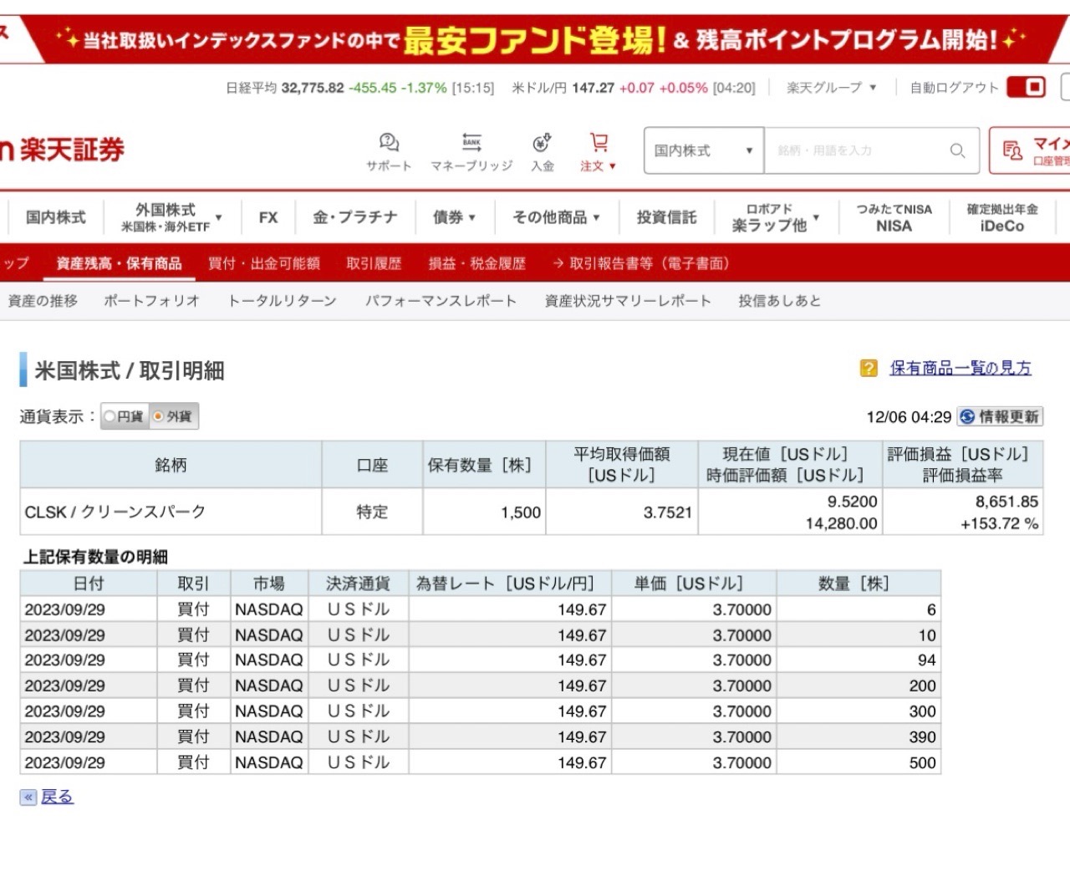Expand the 楽天グループ dropdown

click(832, 87)
